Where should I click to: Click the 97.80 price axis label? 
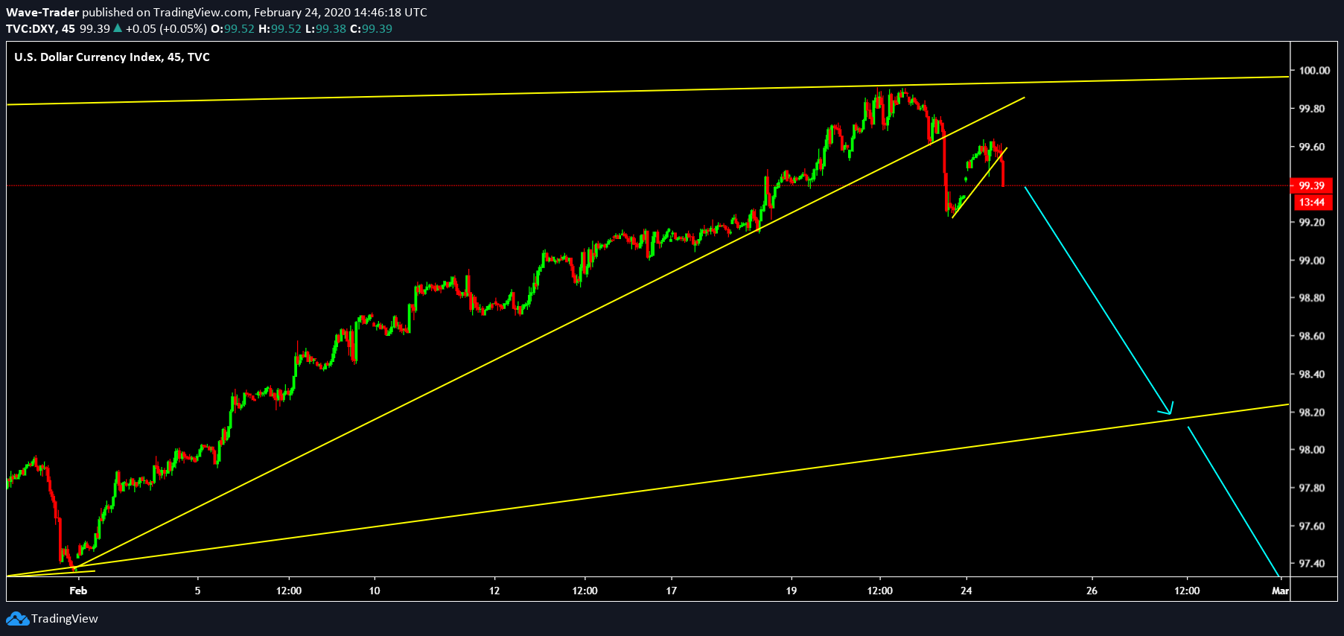point(1312,488)
